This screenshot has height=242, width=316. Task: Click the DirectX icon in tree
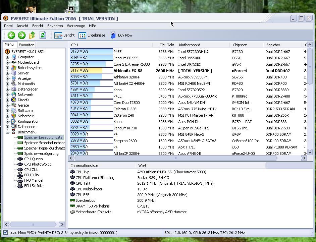coord(14,100)
